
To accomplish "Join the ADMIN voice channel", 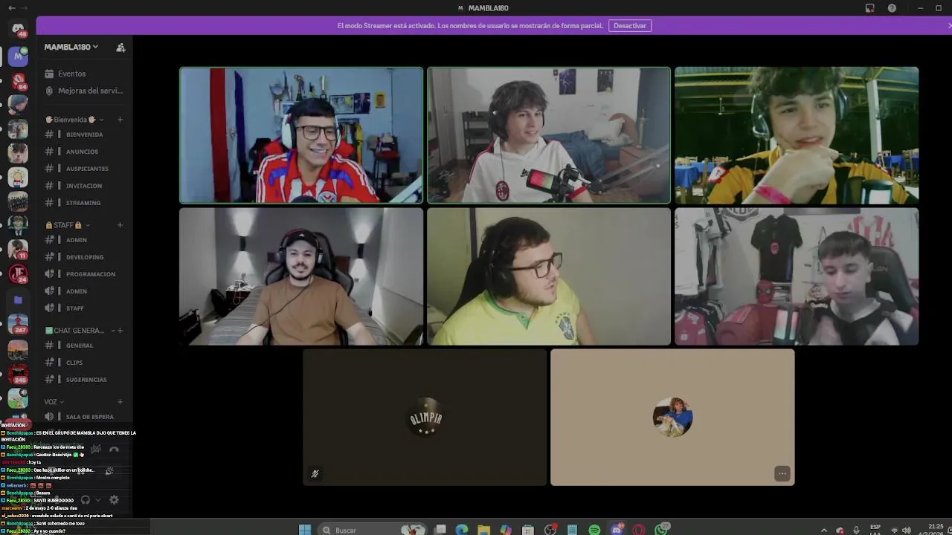I will [x=83, y=291].
